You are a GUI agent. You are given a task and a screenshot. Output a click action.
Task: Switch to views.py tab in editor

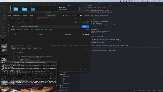pyautogui.click(x=90, y=5)
